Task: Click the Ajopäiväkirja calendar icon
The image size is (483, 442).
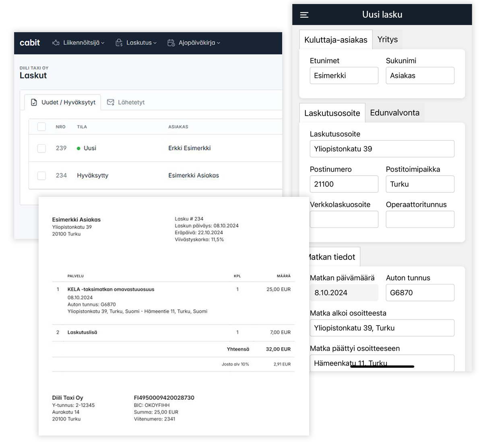Action: pos(171,43)
